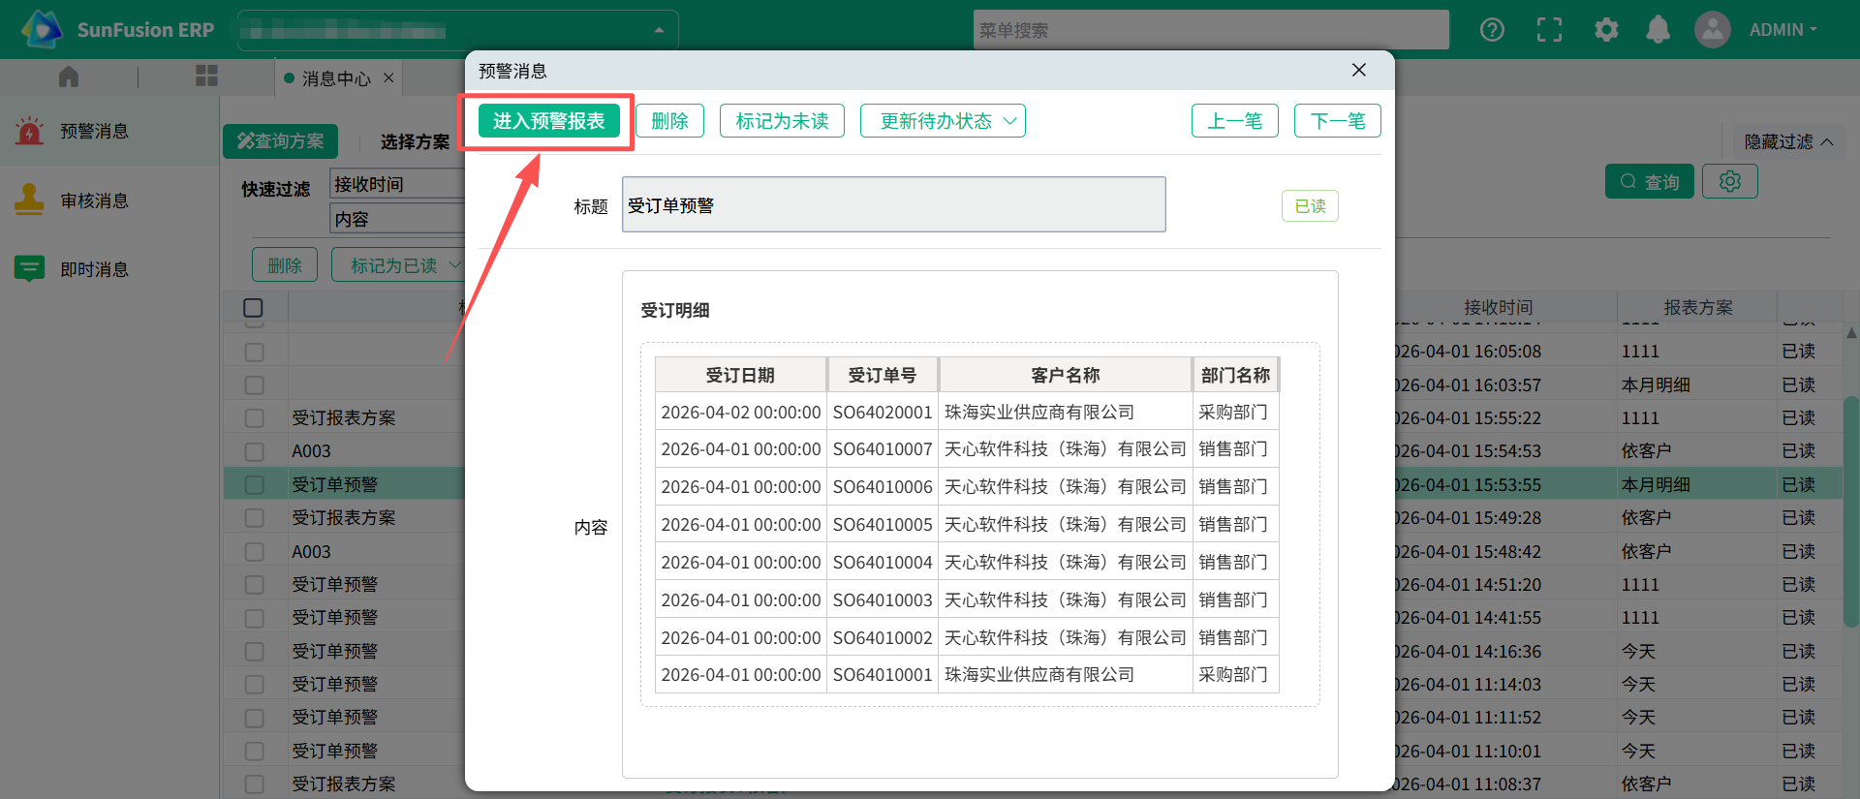Check the A003 row checkbox

click(255, 451)
